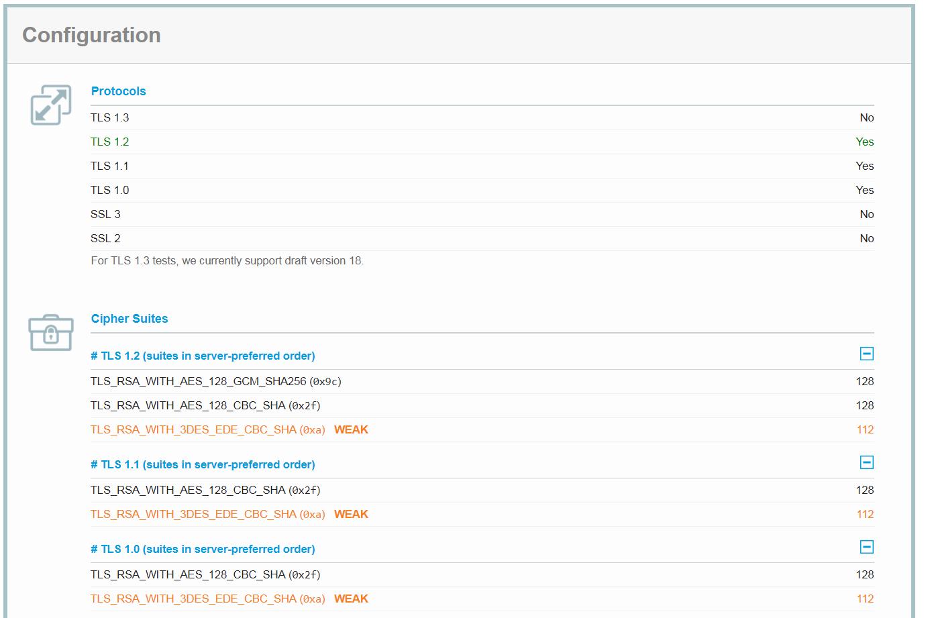Click the Configuration section title
This screenshot has height=618, width=932.
(91, 35)
